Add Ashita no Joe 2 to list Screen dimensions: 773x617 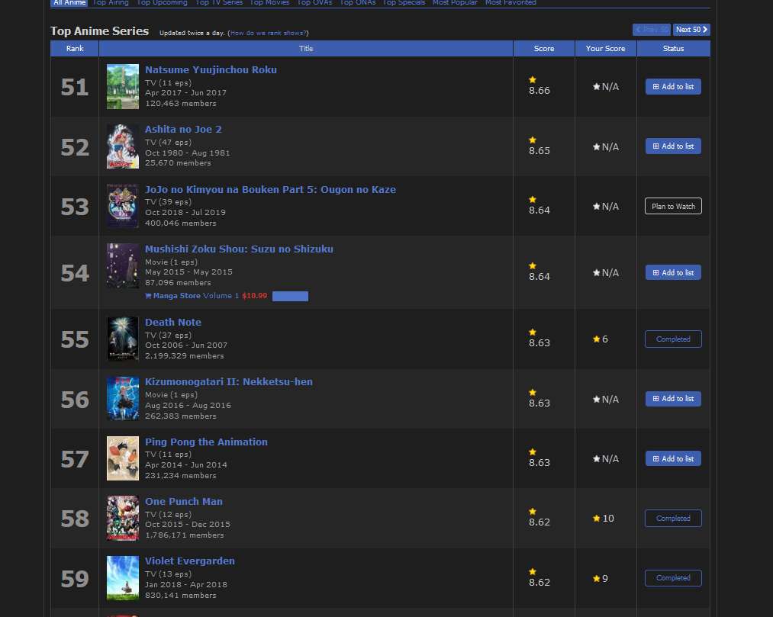[x=673, y=146]
